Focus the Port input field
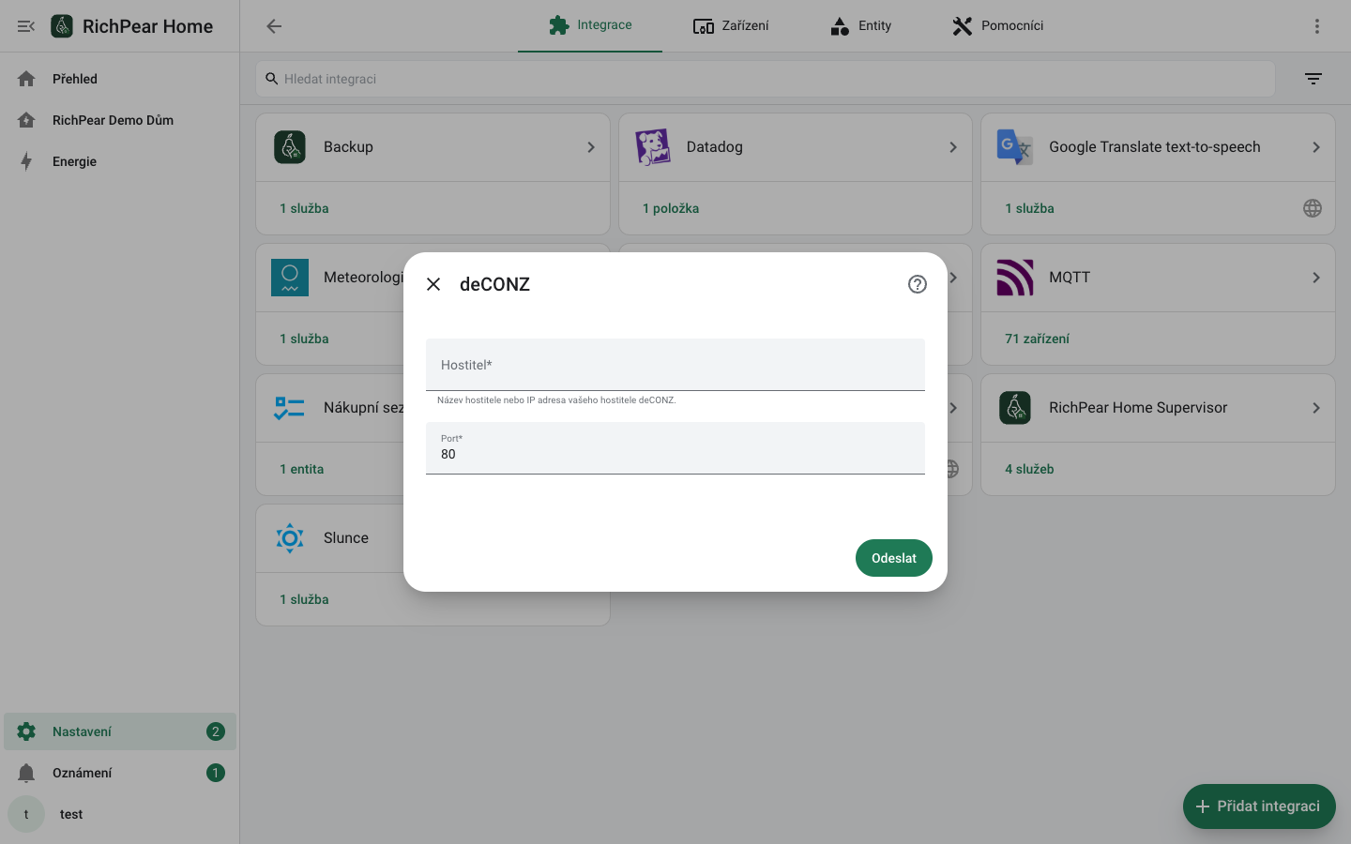The height and width of the screenshot is (844, 1351). pyautogui.click(x=675, y=448)
